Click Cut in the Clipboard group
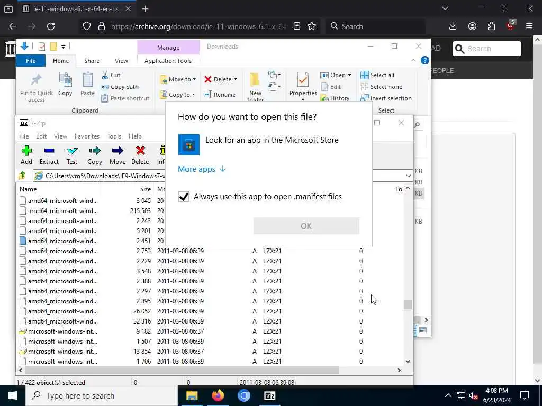 (x=111, y=75)
